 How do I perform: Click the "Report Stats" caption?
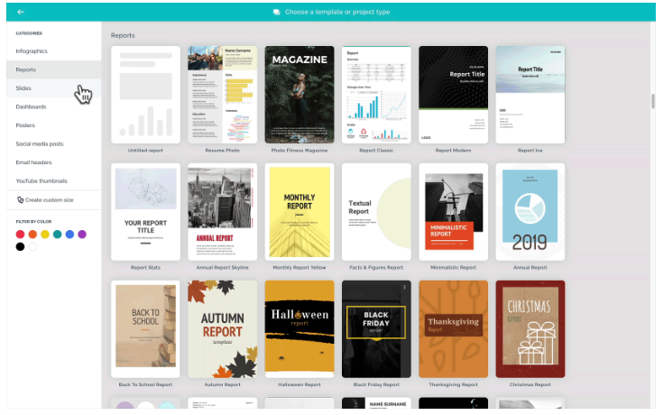click(x=145, y=268)
